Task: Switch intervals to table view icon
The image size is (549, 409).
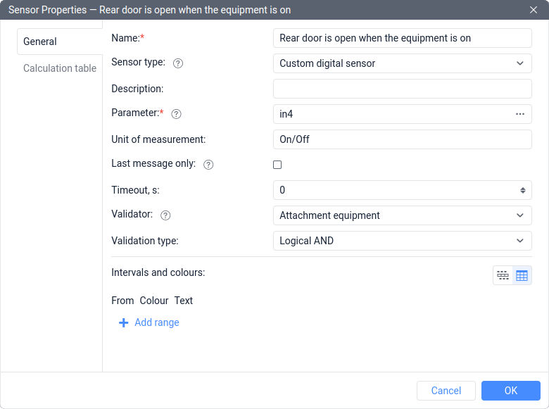Action: coord(522,275)
